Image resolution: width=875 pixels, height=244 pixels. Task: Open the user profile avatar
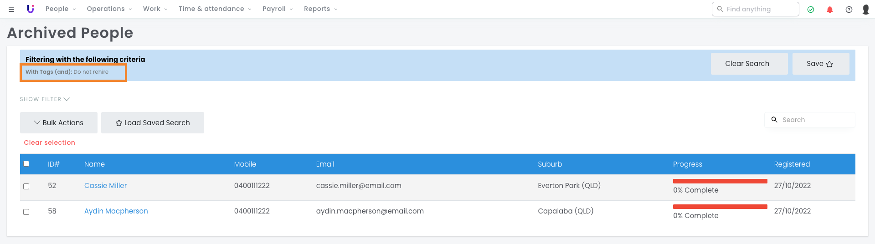[866, 9]
